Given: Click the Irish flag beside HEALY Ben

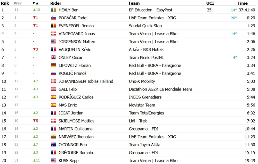Looking at the screenshot, I should pyautogui.click(x=53, y=10).
